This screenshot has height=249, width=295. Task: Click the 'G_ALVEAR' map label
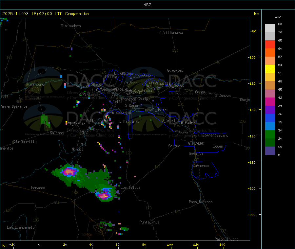click(196, 143)
